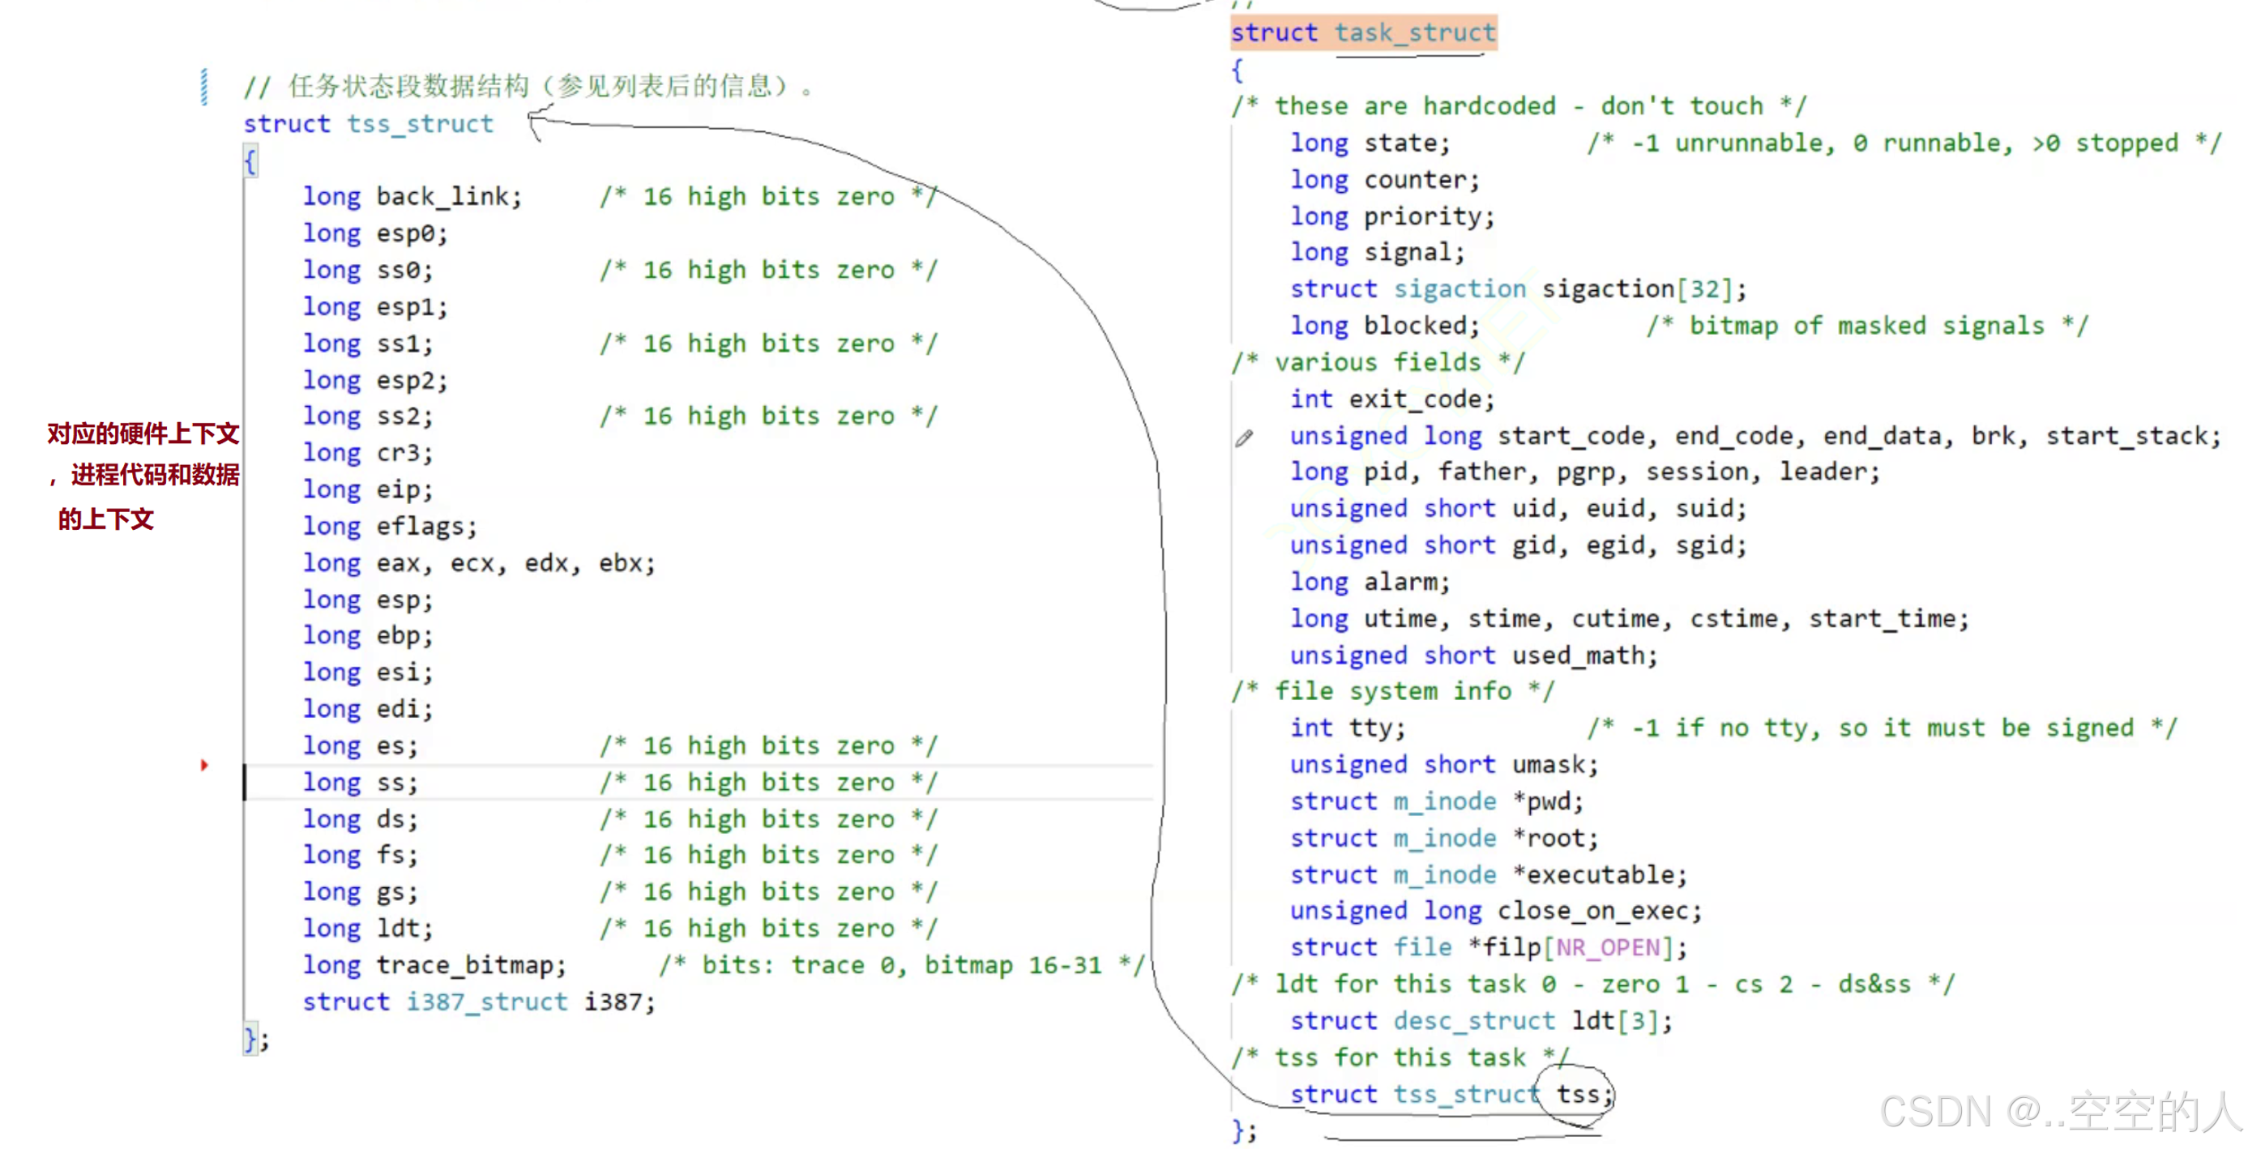Viewport: 2248px width, 1149px height.
Task: Click the sigaction type in 'struct sigaction sigaction[32]'
Action: 1459,288
